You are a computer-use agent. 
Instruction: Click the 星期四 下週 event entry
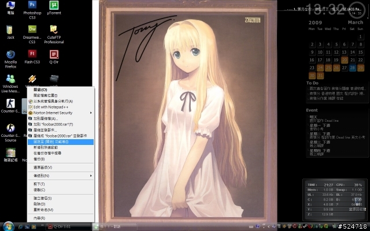click(x=320, y=152)
